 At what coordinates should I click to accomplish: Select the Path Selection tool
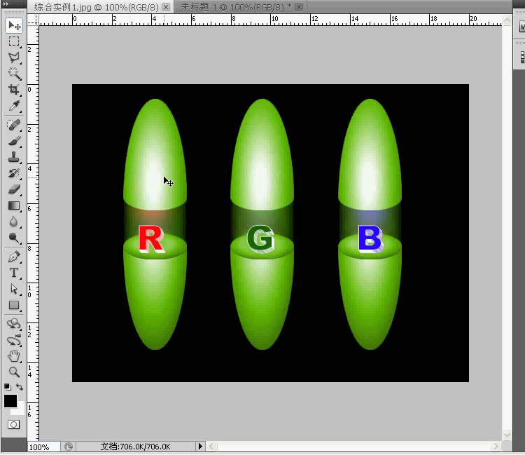coord(14,289)
